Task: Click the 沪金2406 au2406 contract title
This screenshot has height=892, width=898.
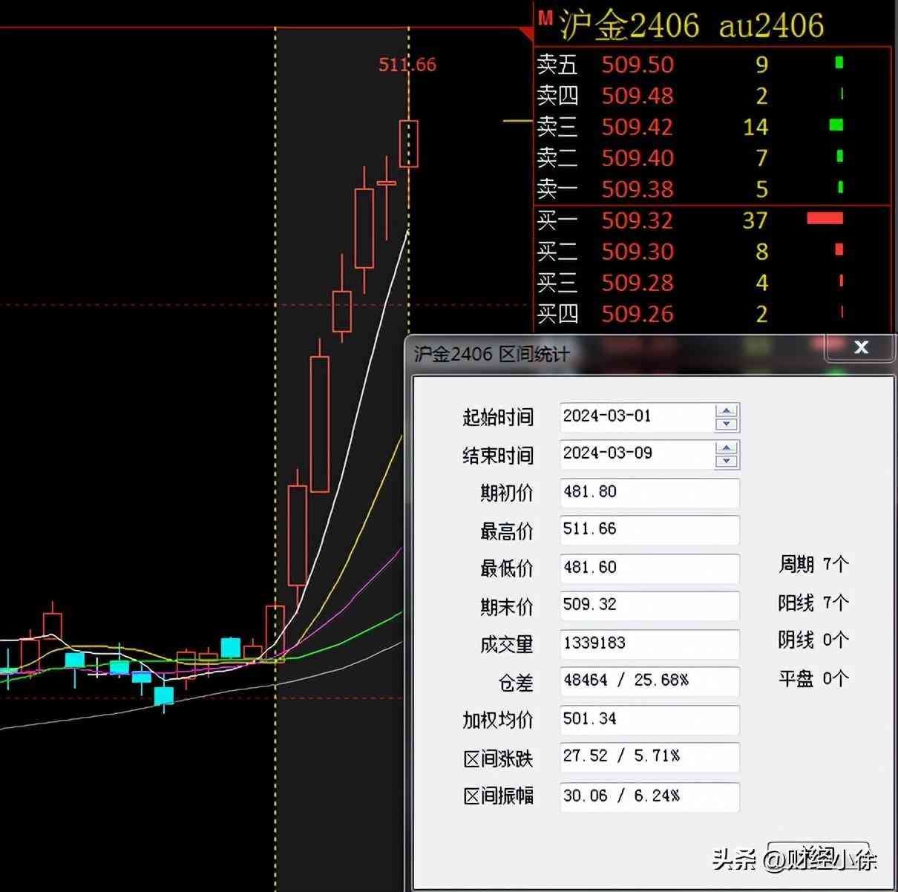Action: pos(691,25)
